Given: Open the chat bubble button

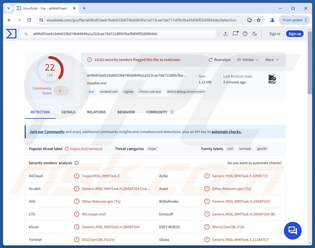Looking at the screenshot, I should tap(292, 231).
